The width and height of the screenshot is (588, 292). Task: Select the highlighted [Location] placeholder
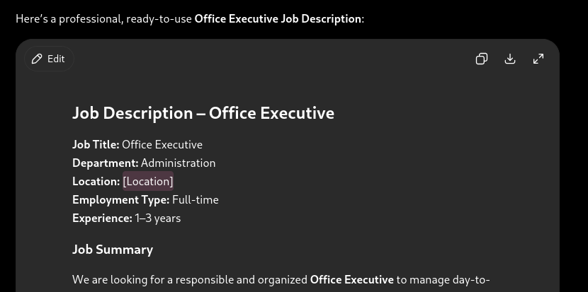coord(148,181)
